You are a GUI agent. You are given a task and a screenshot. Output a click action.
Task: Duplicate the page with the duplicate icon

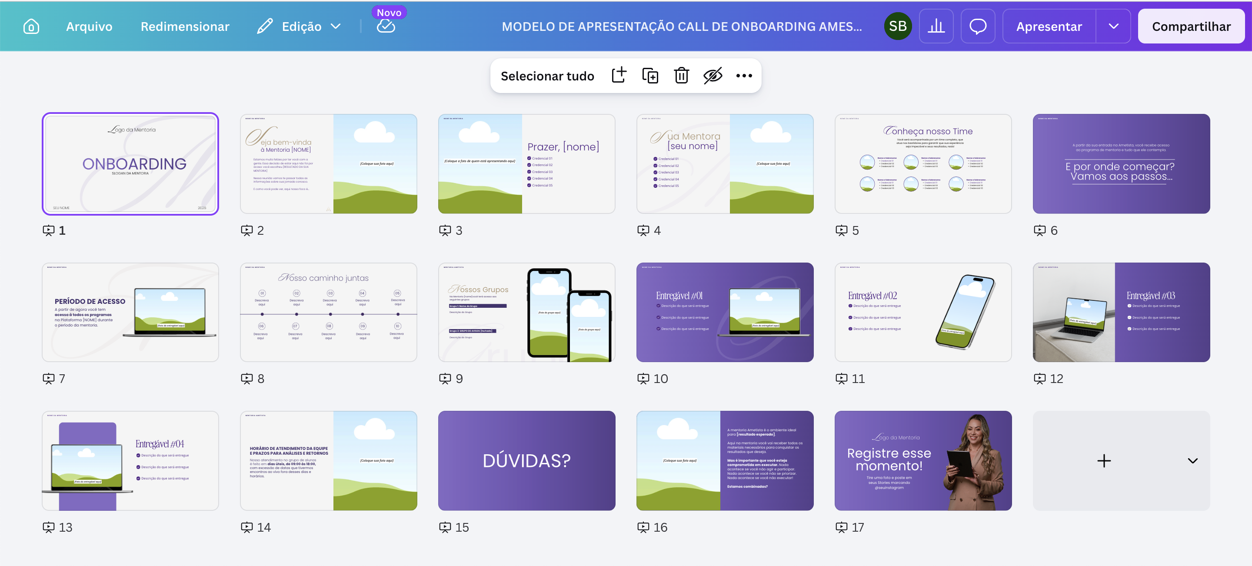click(x=650, y=75)
